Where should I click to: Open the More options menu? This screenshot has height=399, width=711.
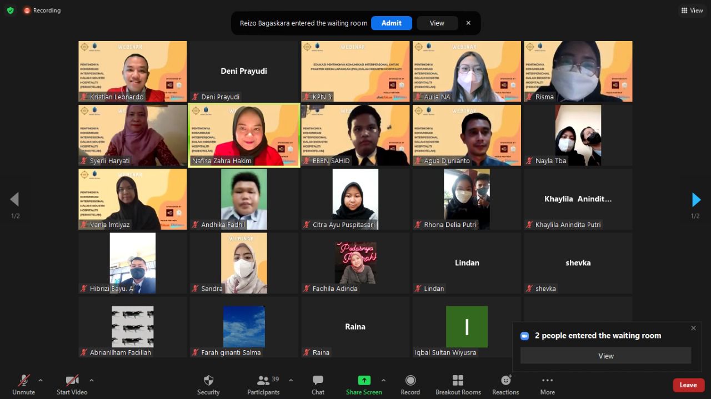tap(547, 381)
